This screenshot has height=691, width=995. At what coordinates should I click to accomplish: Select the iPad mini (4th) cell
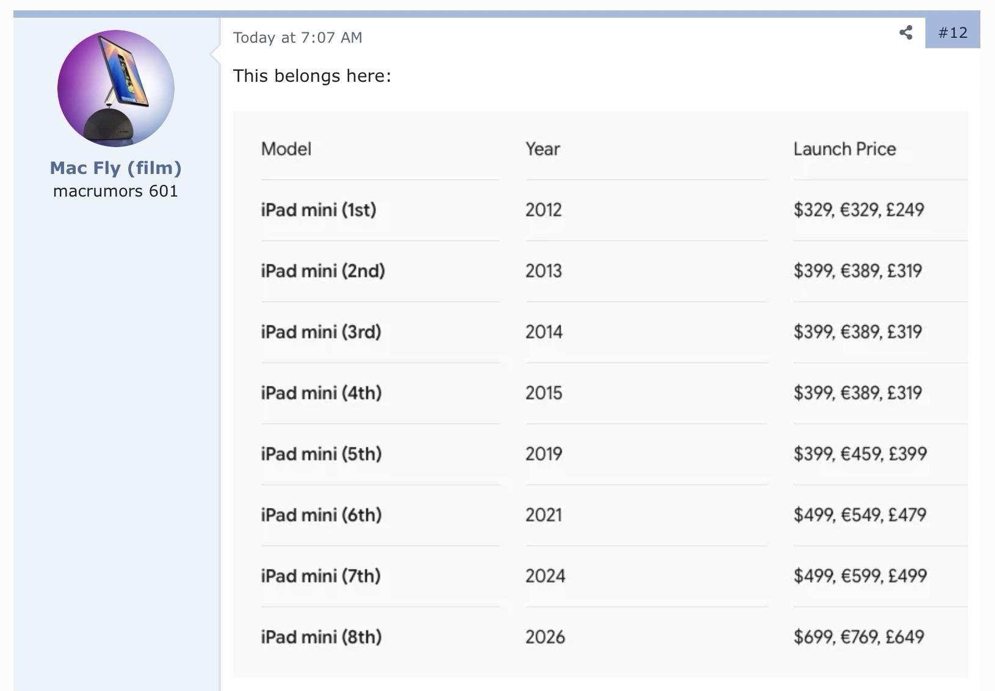point(321,393)
